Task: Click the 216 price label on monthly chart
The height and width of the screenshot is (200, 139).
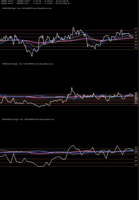Action: (x=136, y=165)
